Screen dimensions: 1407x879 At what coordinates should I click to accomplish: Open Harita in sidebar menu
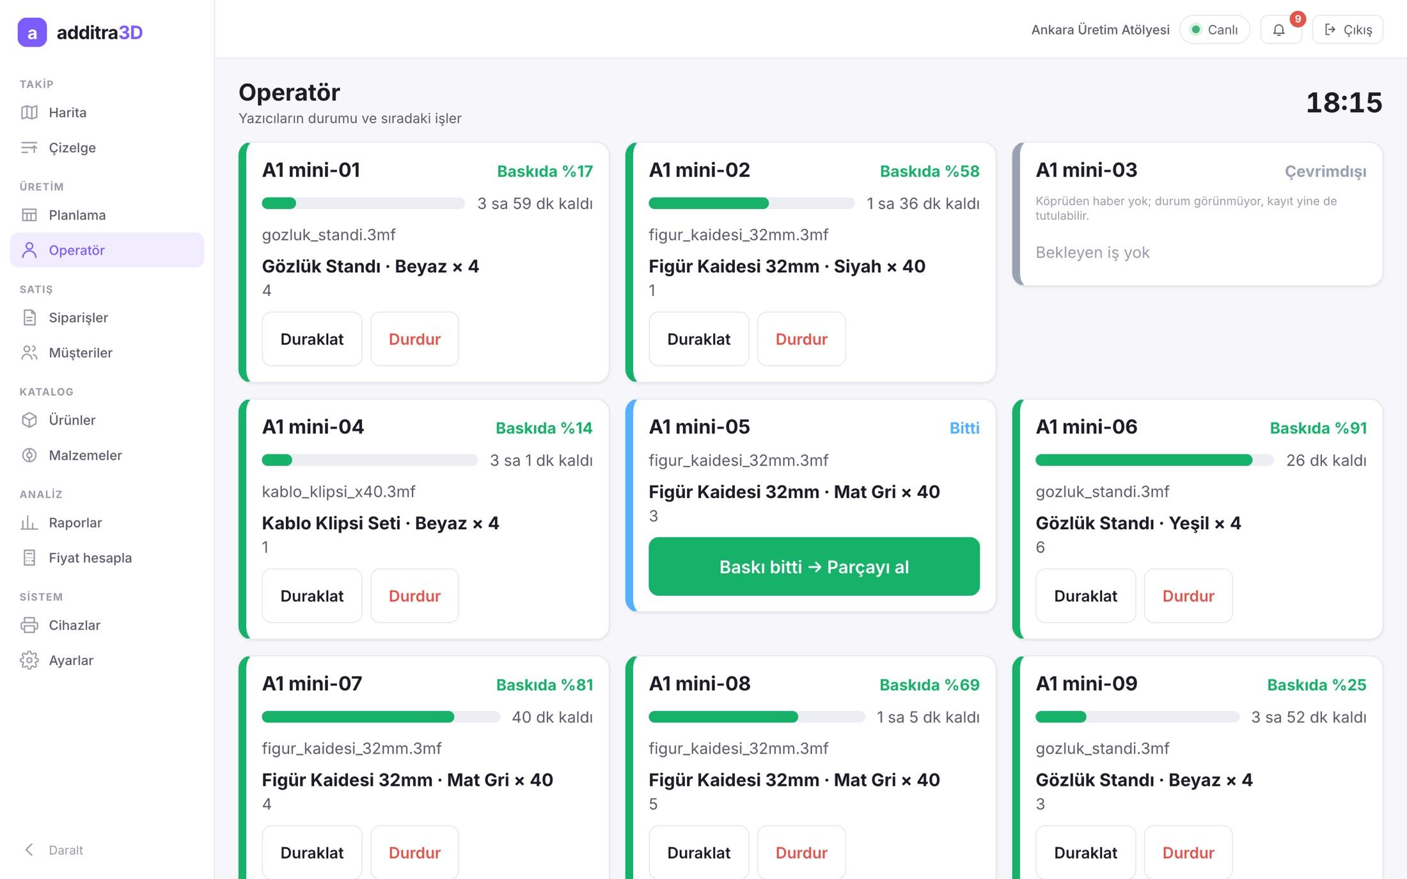click(107, 113)
